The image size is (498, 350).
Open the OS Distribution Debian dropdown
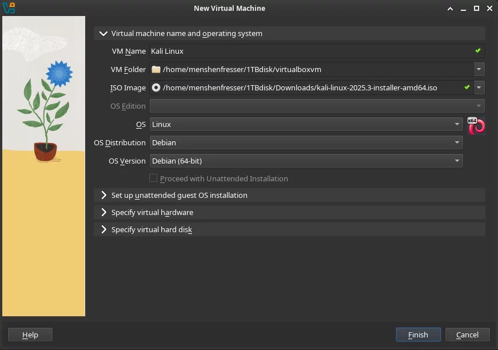(x=306, y=142)
